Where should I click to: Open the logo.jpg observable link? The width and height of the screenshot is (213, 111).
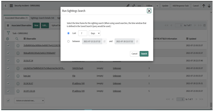(x=27, y=76)
